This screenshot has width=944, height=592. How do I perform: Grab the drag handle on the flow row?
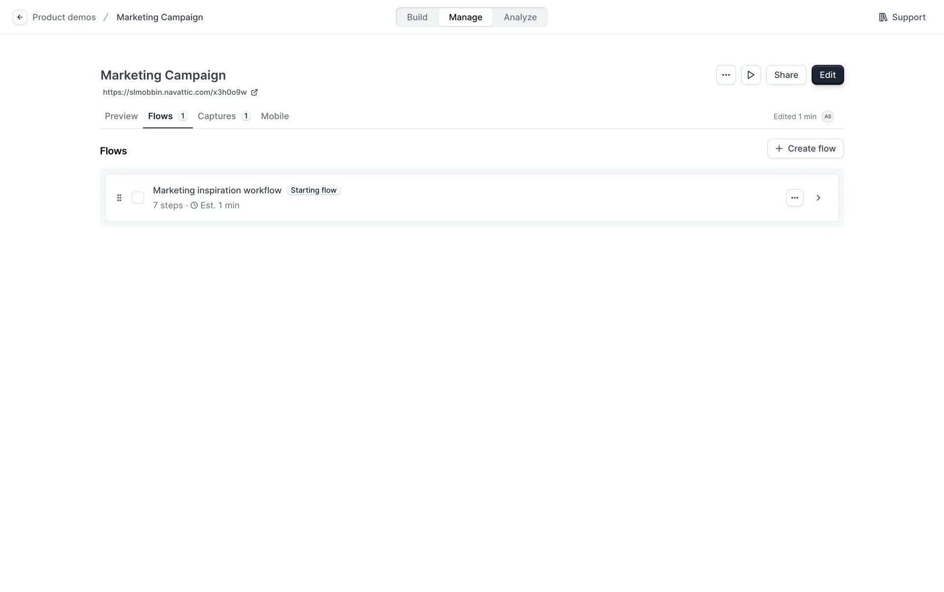point(119,198)
